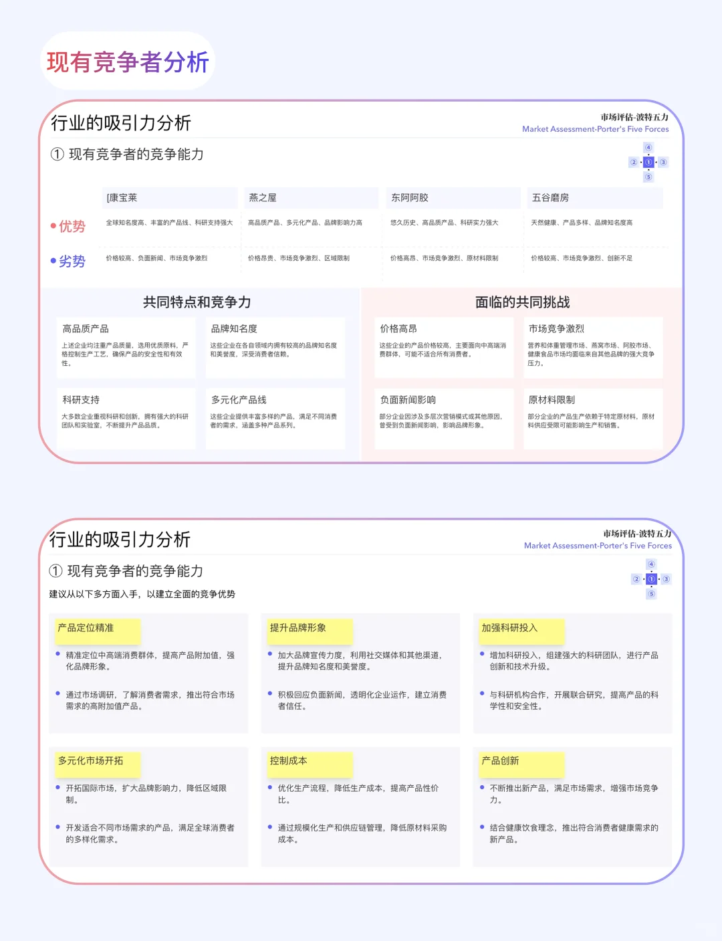722x941 pixels.
Task: Click weakness text 价格较高、市场竞争激烈、创新不足
Action: coord(582,258)
